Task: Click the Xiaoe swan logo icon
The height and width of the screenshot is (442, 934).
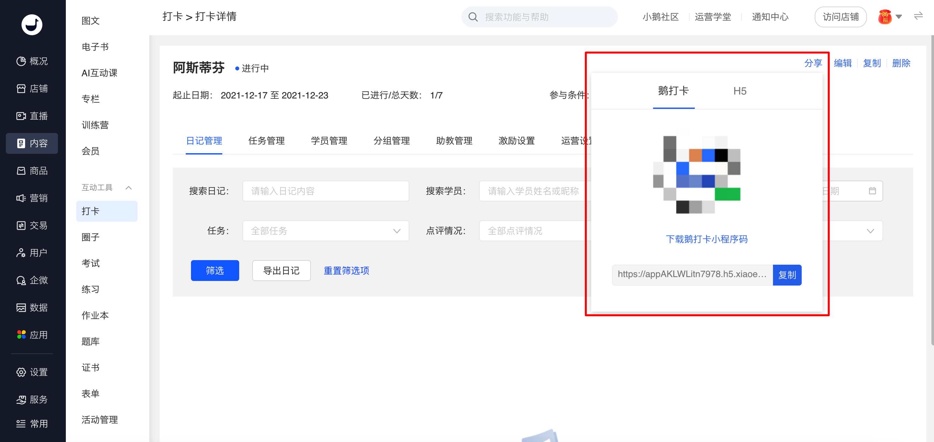Action: pyautogui.click(x=32, y=25)
